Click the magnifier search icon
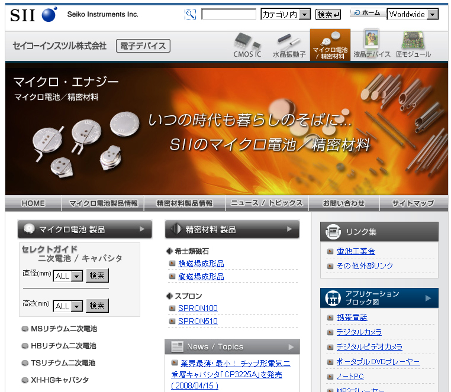Screen dimensions: 451x392 (190, 14)
